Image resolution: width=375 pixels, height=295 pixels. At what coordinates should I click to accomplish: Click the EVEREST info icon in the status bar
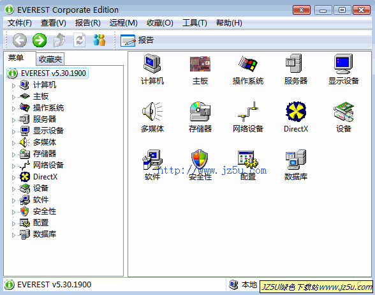(x=10, y=285)
